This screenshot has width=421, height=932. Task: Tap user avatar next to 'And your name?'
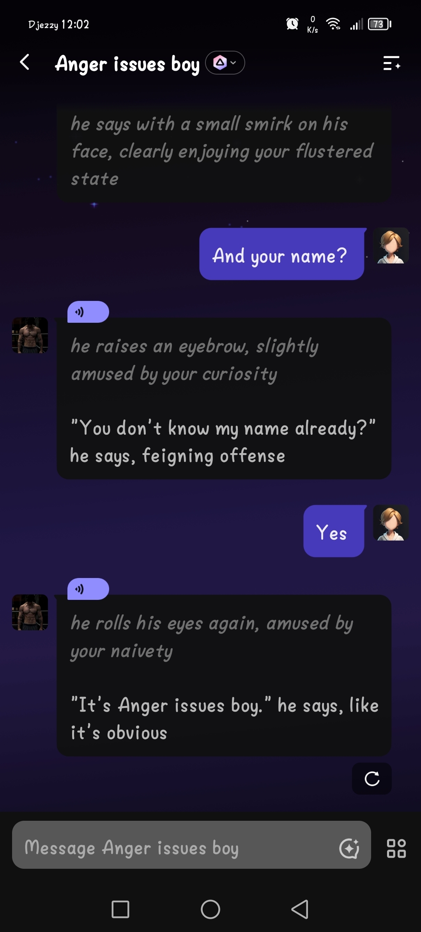pyautogui.click(x=391, y=246)
